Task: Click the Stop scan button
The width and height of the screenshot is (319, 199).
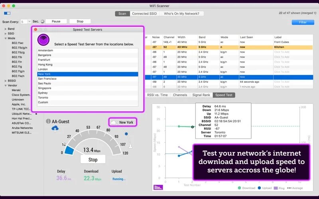Action: (80, 21)
